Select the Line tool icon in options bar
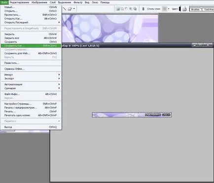This screenshot has height=183, width=214. pos(64,9)
